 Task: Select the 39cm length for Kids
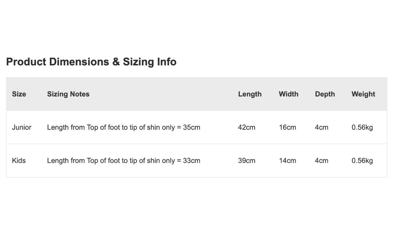pyautogui.click(x=247, y=161)
